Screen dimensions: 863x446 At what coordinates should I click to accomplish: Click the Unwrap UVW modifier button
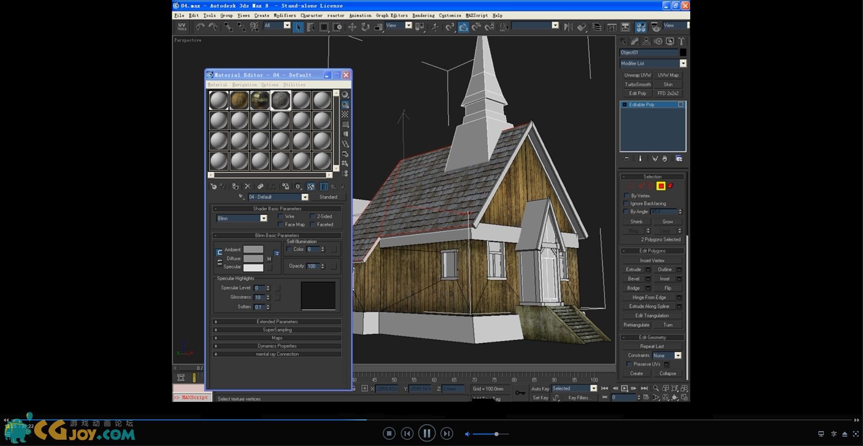click(x=638, y=75)
